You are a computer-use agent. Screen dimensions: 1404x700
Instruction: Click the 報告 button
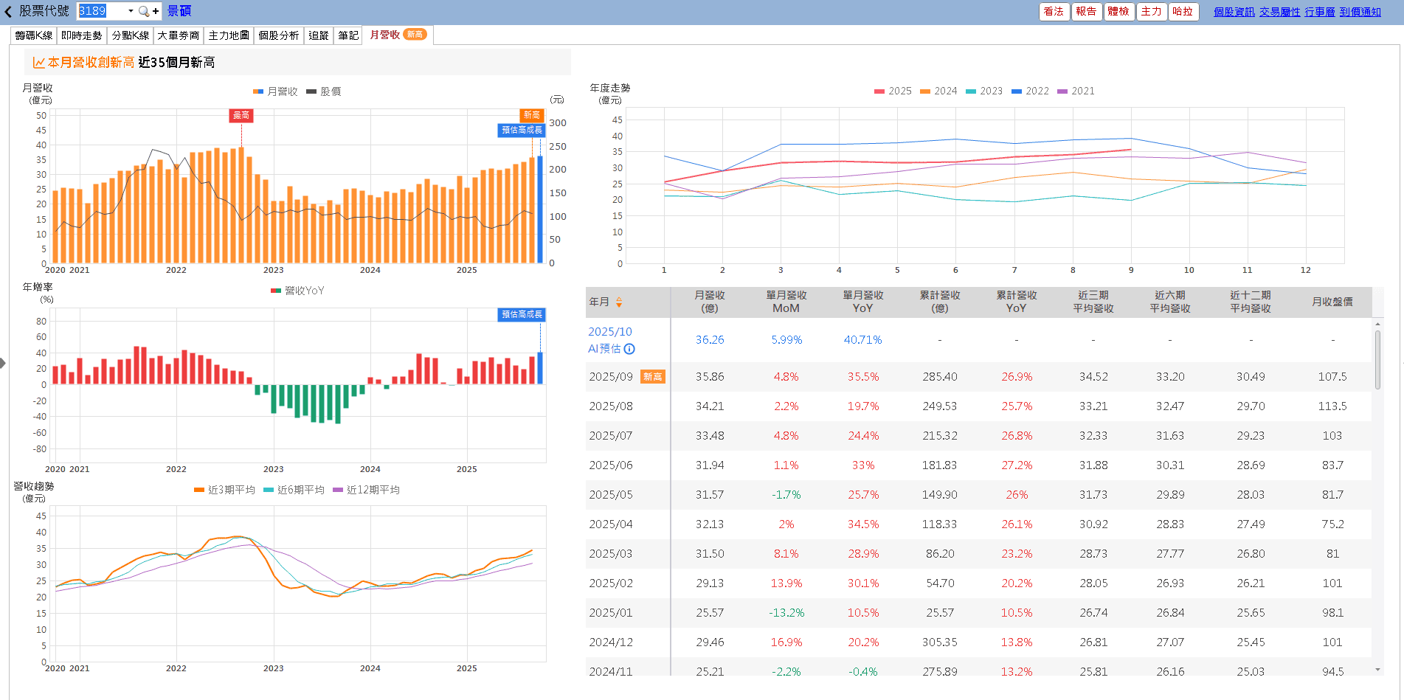[1086, 12]
